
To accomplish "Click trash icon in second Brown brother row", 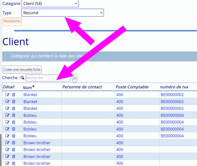I will (x=14, y=150).
